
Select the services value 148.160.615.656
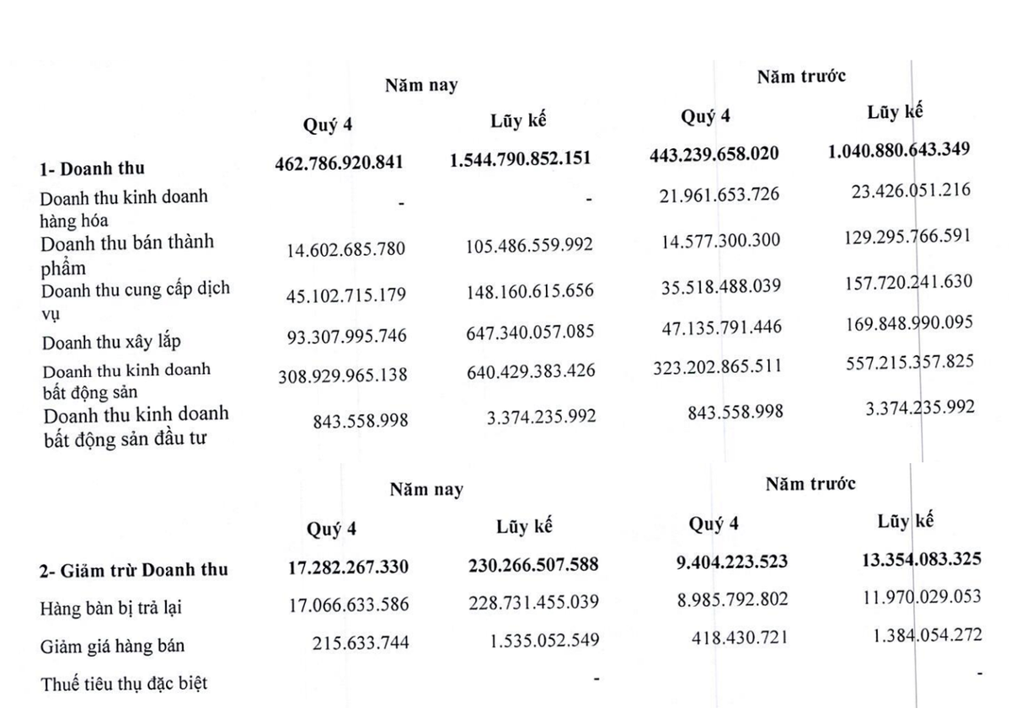coord(530,290)
